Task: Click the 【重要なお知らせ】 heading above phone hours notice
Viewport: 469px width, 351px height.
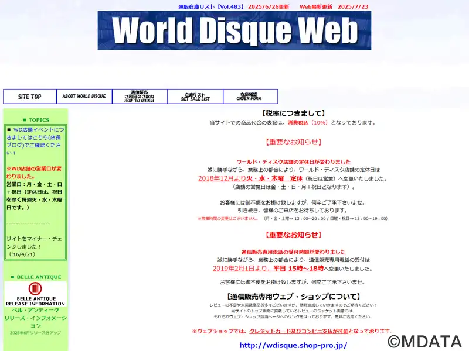Action: (293, 235)
